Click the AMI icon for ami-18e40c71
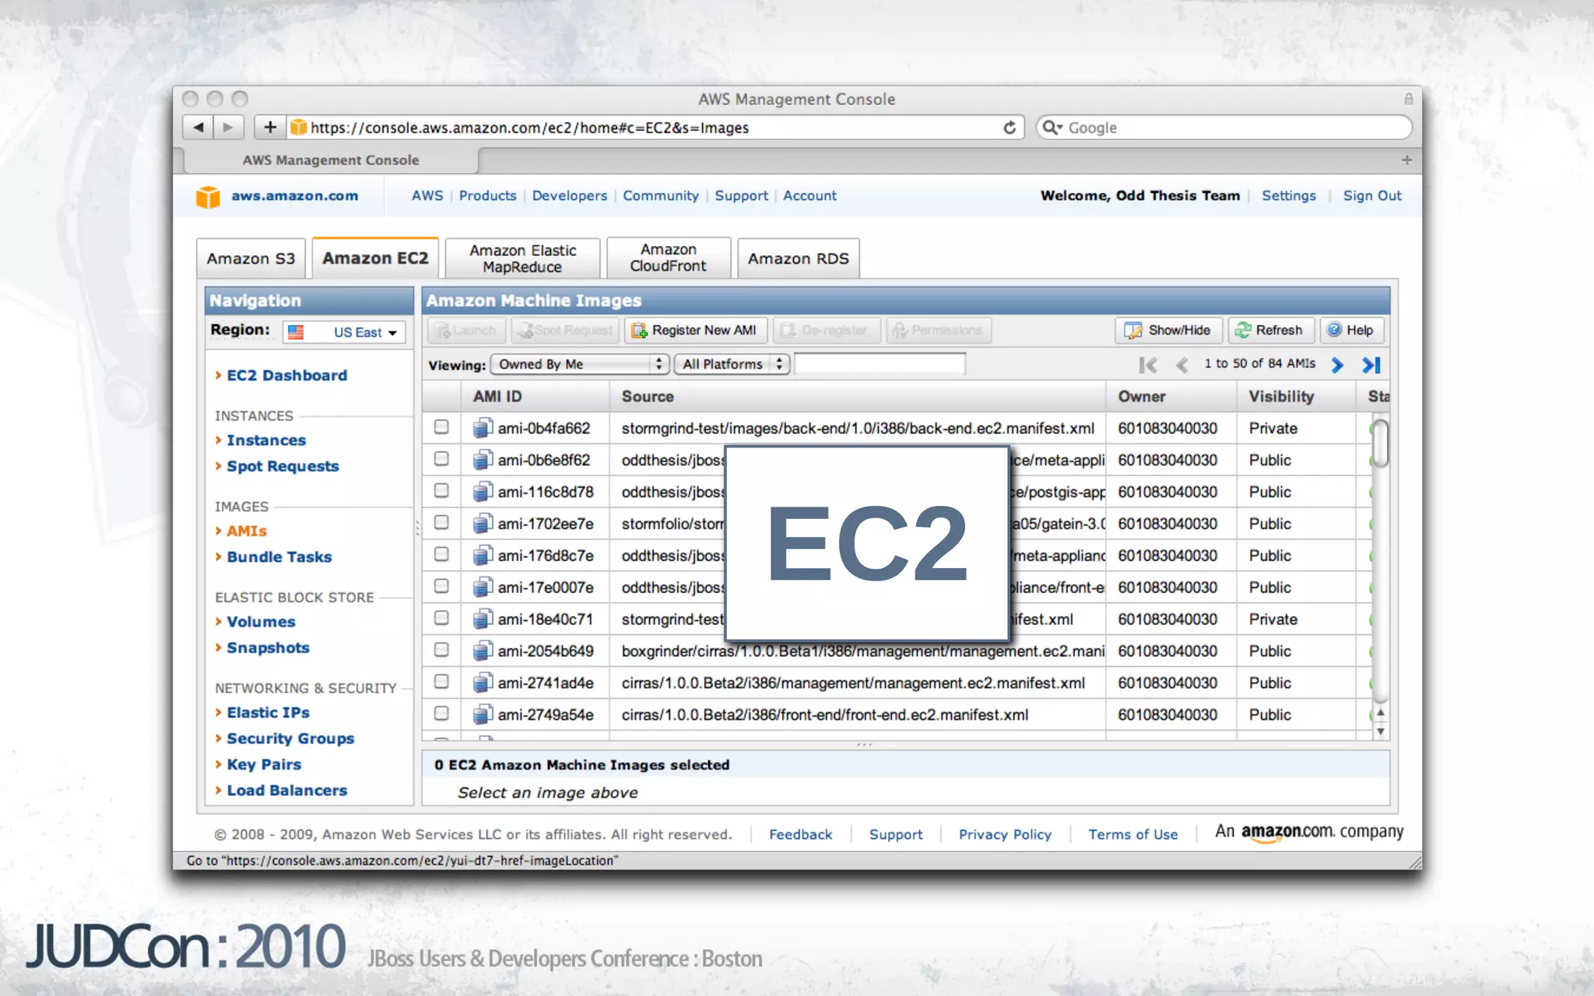The width and height of the screenshot is (1594, 996). click(483, 619)
